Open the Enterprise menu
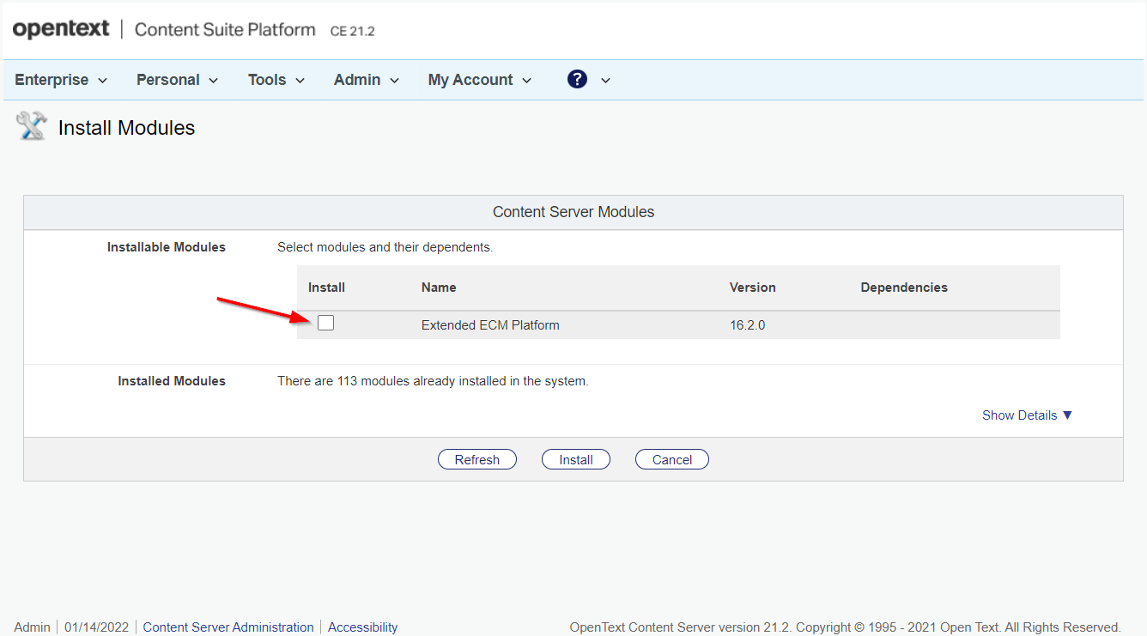The image size is (1147, 636). pyautogui.click(x=61, y=80)
